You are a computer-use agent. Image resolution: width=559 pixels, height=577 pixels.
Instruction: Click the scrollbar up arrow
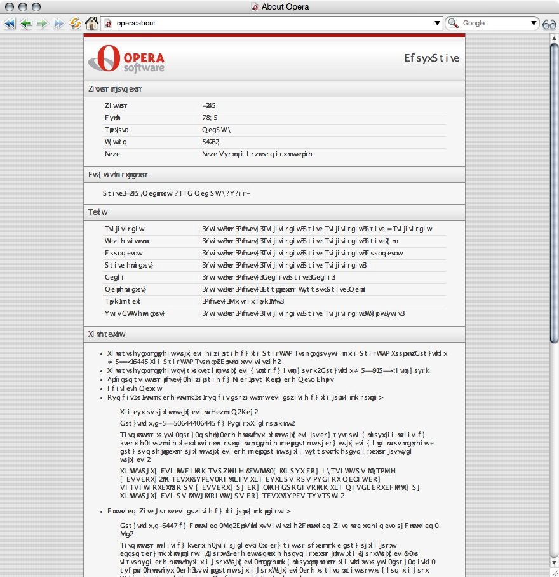[554, 38]
